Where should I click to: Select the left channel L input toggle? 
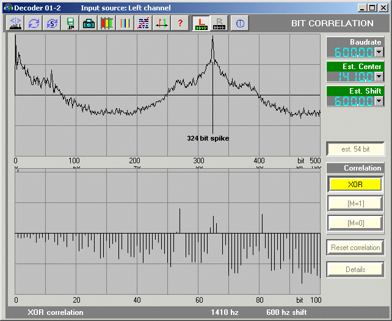[201, 23]
